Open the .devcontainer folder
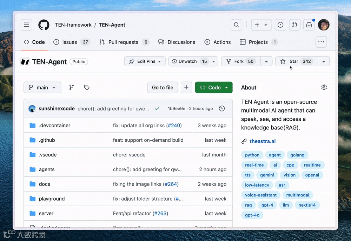The height and width of the screenshot is (241, 351). [x=55, y=125]
